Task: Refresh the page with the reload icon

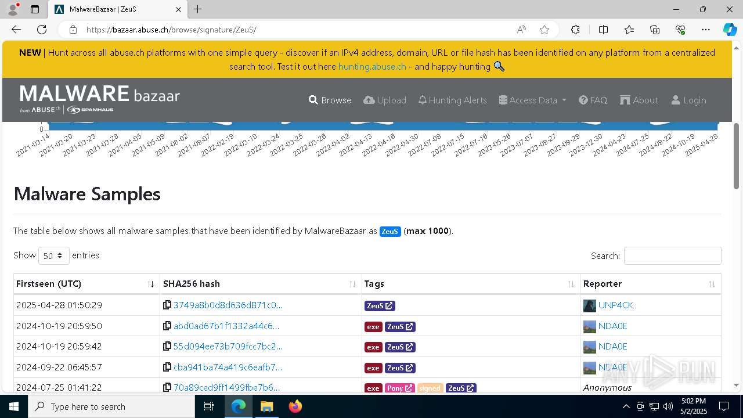Action: pyautogui.click(x=42, y=30)
